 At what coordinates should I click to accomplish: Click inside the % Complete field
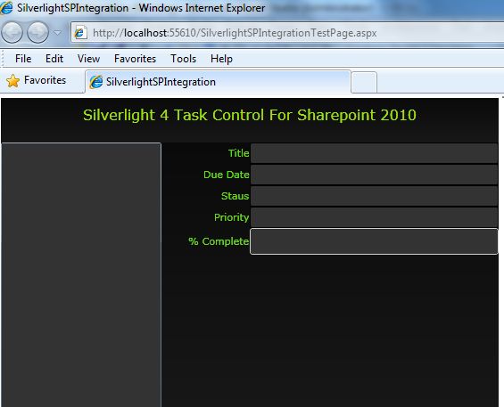tap(374, 241)
